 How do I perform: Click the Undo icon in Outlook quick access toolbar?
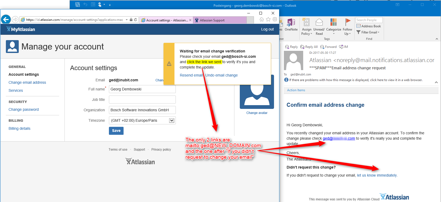pyautogui.click(x=85, y=5)
